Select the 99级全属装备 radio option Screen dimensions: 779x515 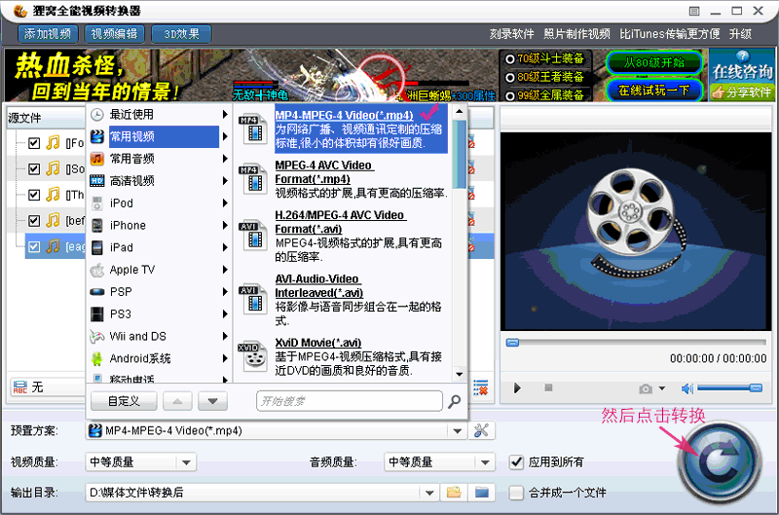509,95
